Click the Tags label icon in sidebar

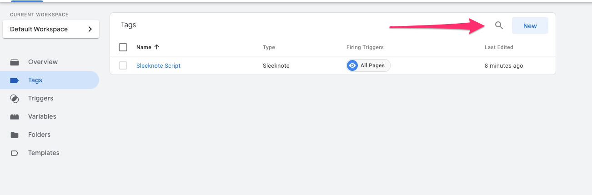15,80
